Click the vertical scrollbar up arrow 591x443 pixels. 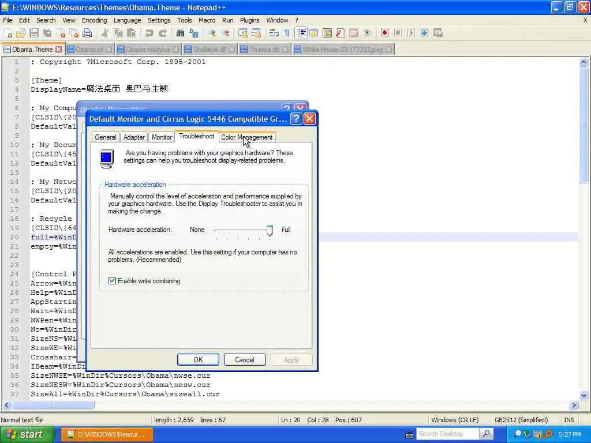point(584,62)
